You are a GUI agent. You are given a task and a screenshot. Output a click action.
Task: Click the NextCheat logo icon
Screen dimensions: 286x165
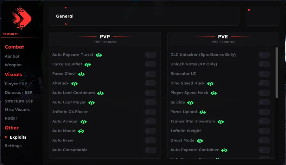[x=21, y=18]
